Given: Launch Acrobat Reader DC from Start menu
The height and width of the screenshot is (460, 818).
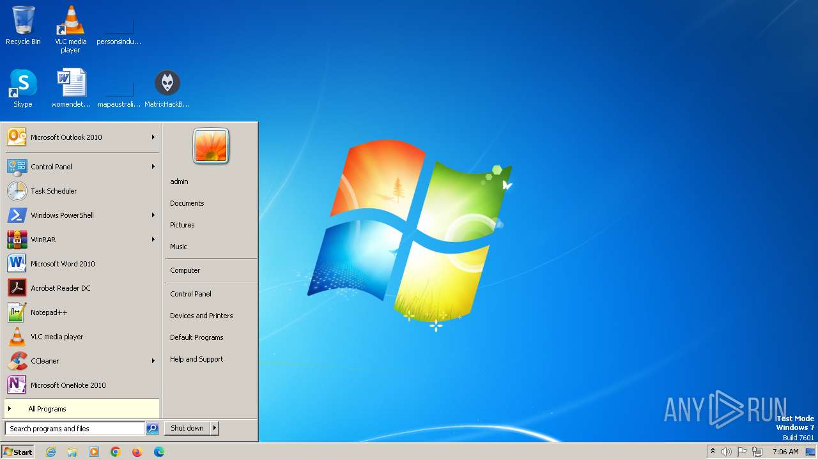Looking at the screenshot, I should coord(82,288).
